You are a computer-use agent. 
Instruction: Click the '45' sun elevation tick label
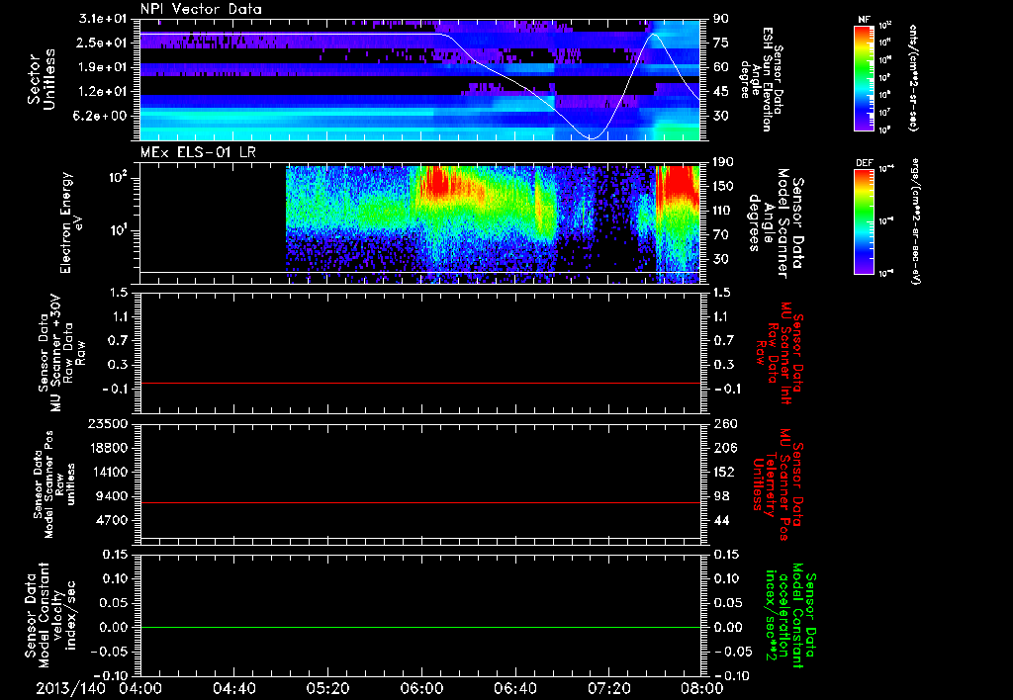[721, 92]
